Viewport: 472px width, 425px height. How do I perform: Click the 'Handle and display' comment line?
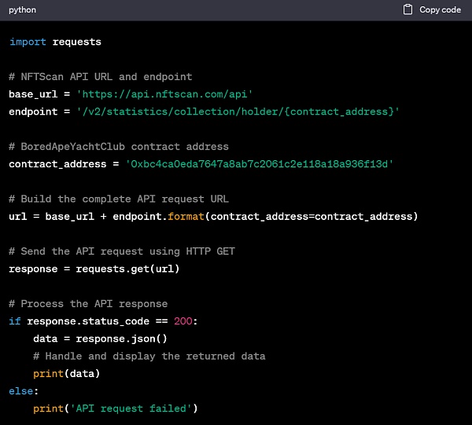149,356
